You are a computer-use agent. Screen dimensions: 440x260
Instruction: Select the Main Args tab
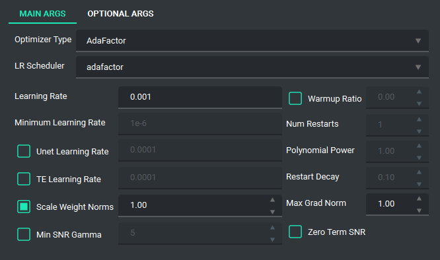point(42,14)
